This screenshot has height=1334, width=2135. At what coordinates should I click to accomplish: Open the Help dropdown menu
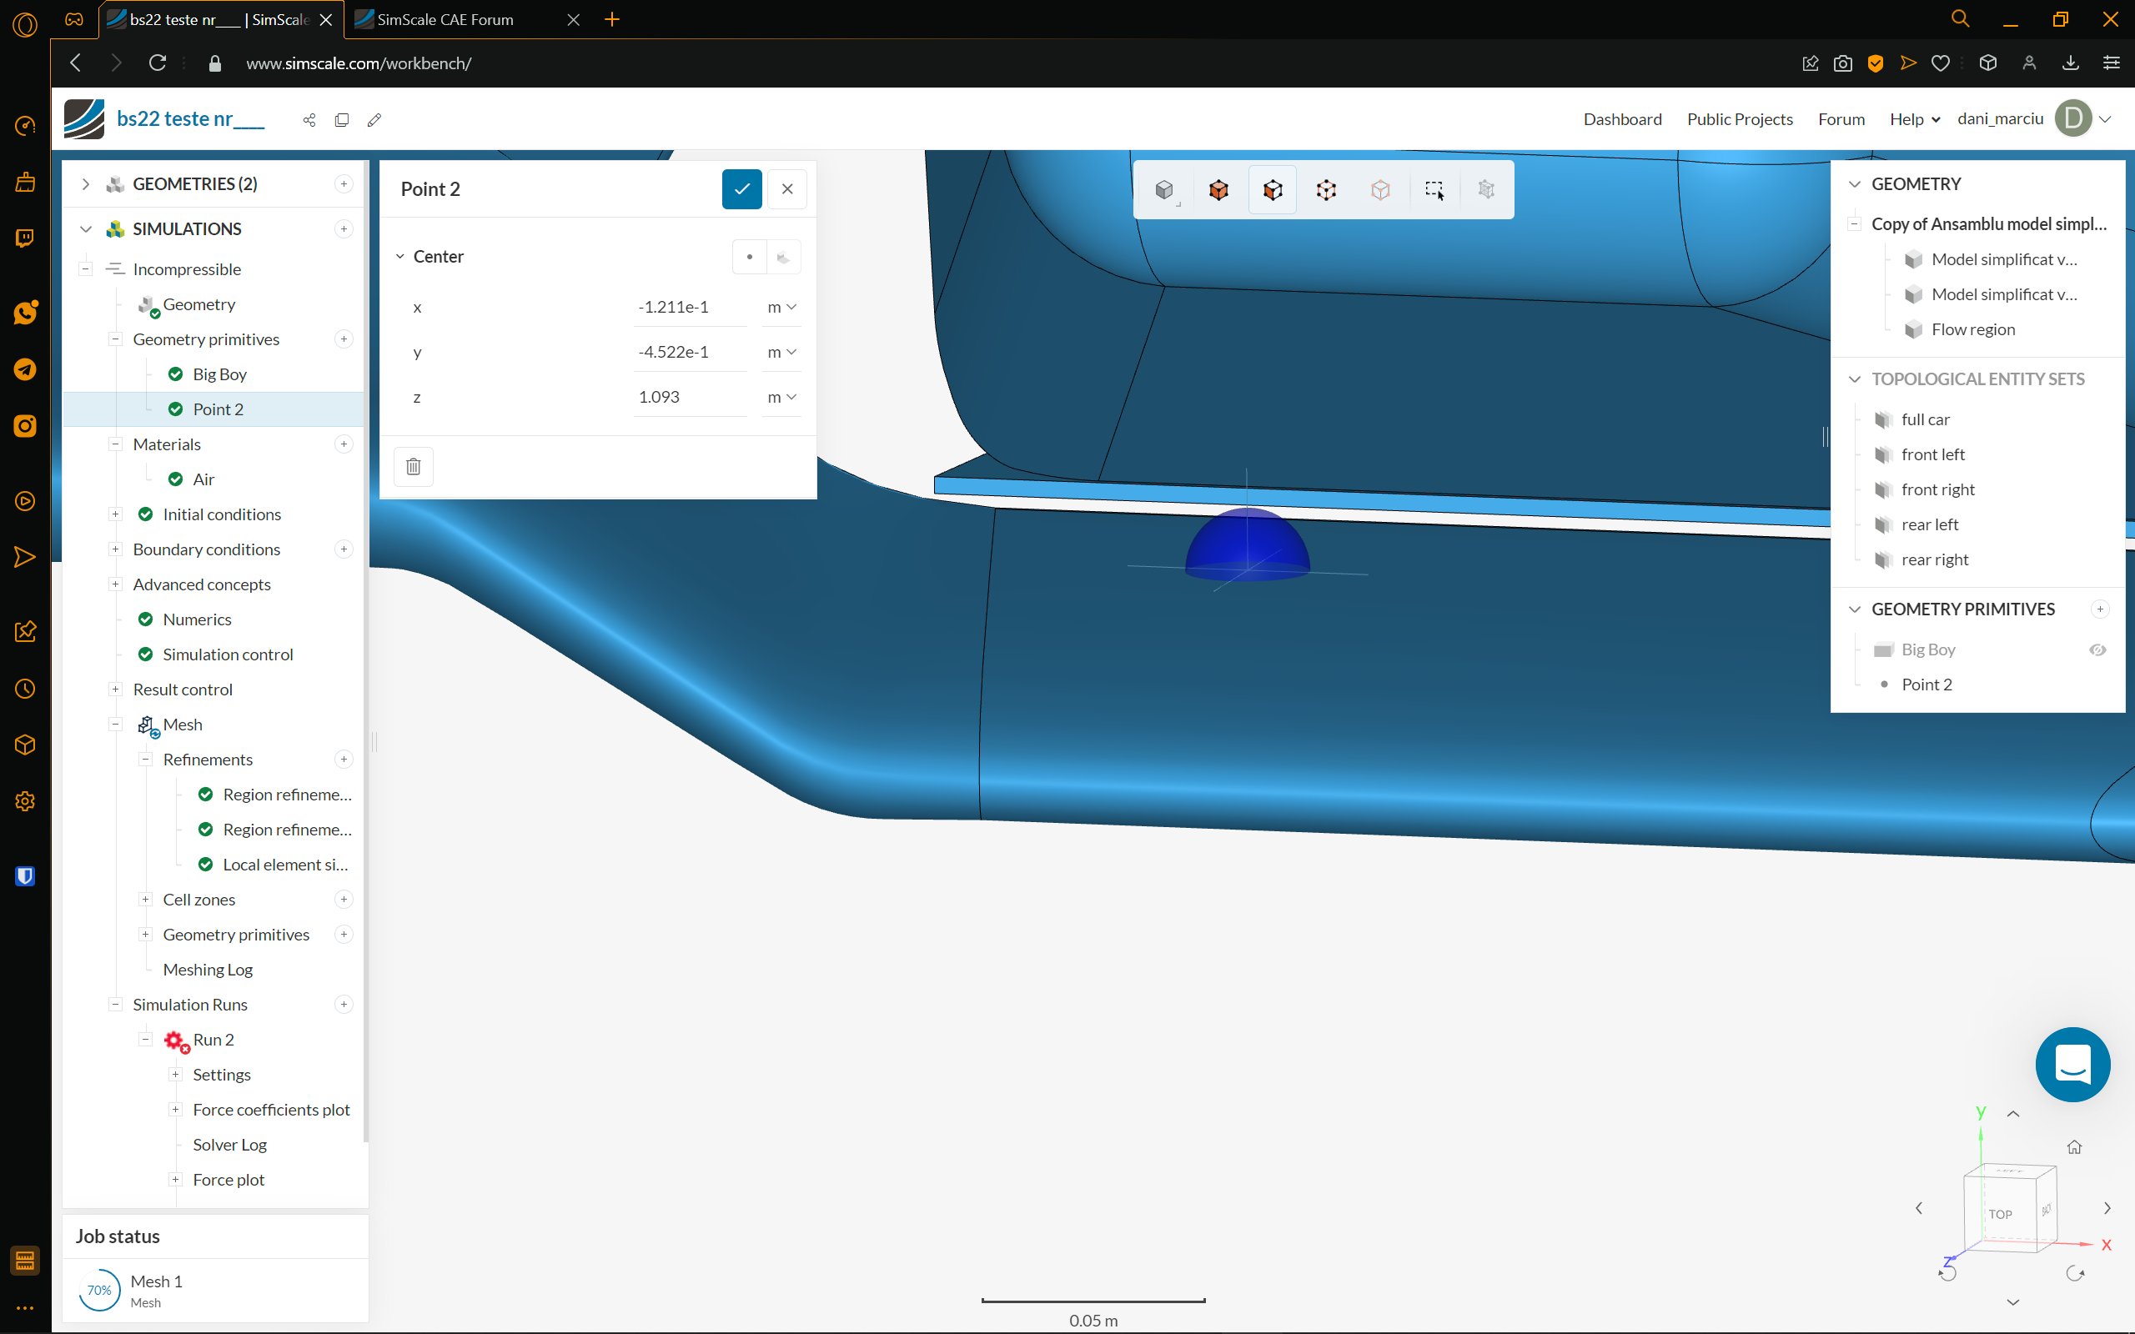coord(1912,118)
